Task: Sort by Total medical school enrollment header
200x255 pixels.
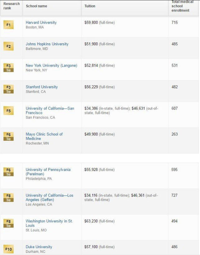Action: [182, 6]
